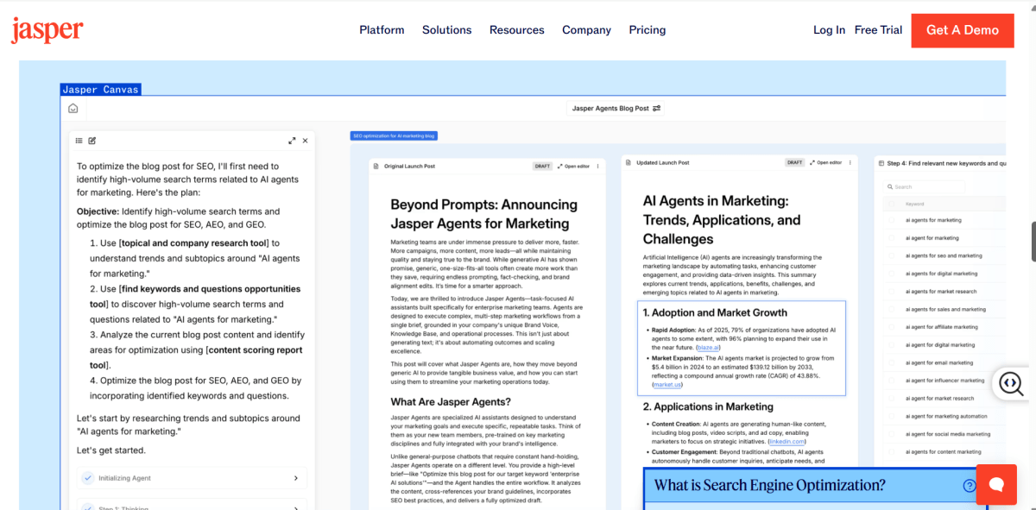Check the 'ai agents for sales and marketing' row
The height and width of the screenshot is (510, 1036).
point(892,309)
